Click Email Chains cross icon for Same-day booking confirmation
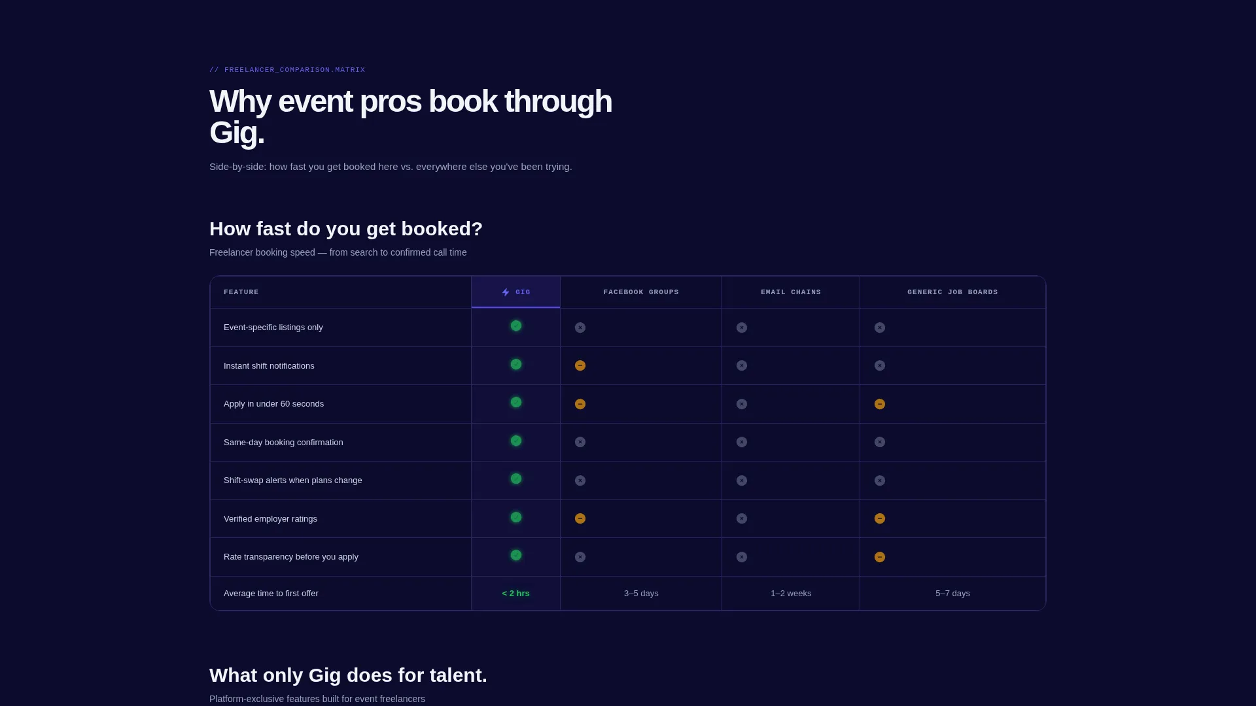Viewport: 1256px width, 706px height. pos(742,442)
